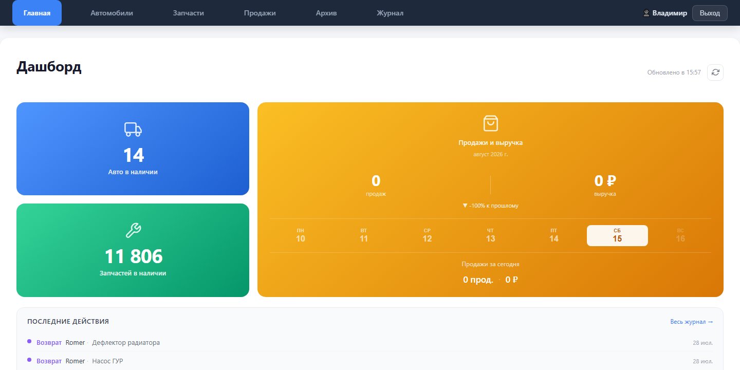
Task: Click the Дашборд page heading
Action: tap(49, 67)
